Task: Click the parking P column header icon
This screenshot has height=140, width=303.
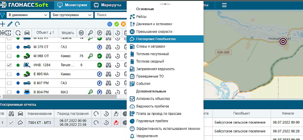Action: (x=99, y=33)
